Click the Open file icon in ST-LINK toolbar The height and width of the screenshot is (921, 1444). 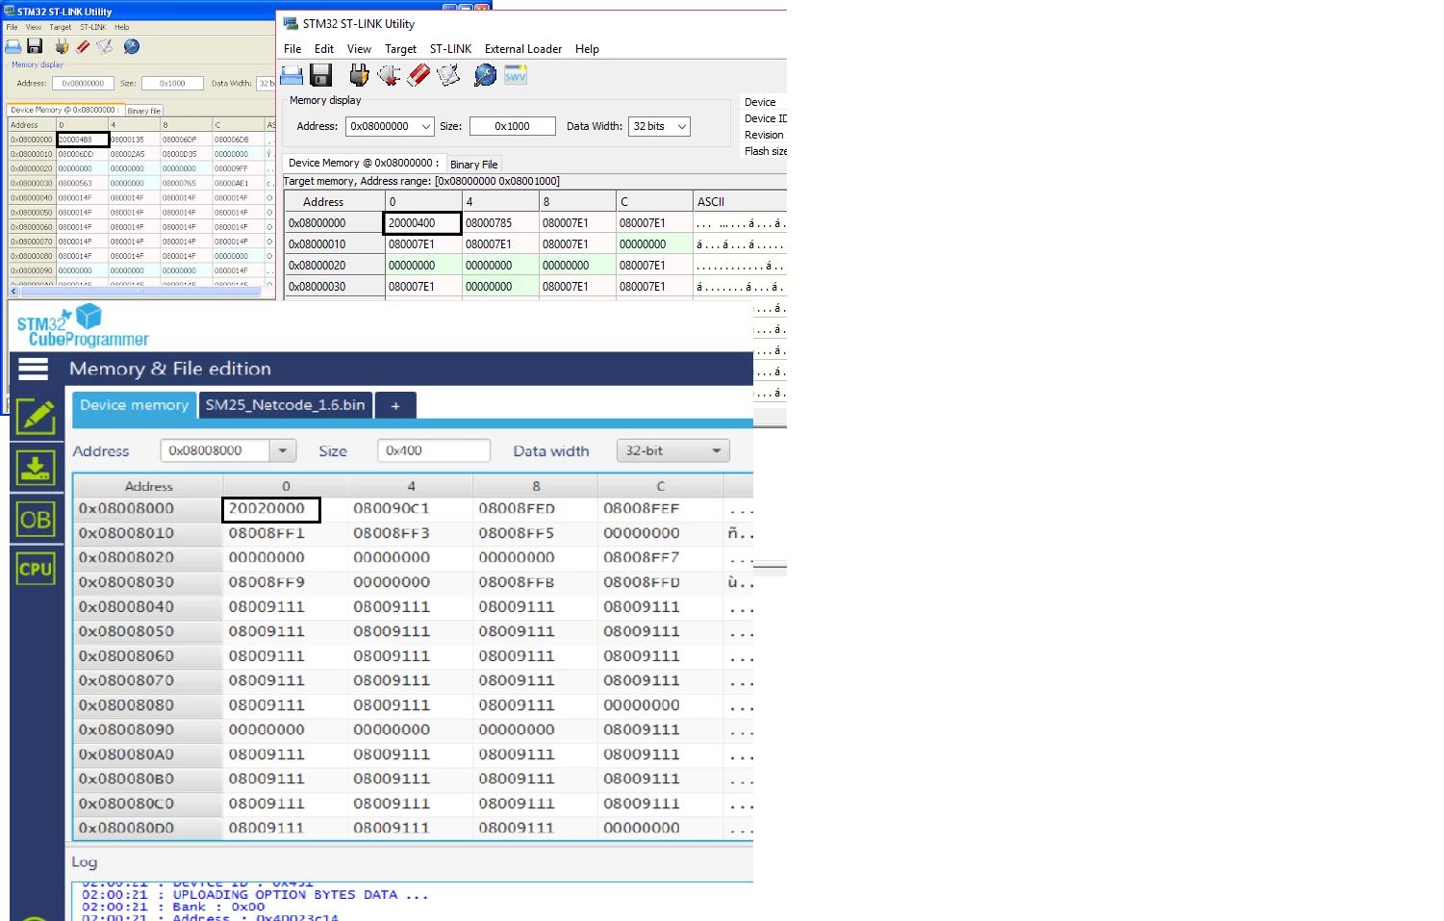tap(291, 75)
